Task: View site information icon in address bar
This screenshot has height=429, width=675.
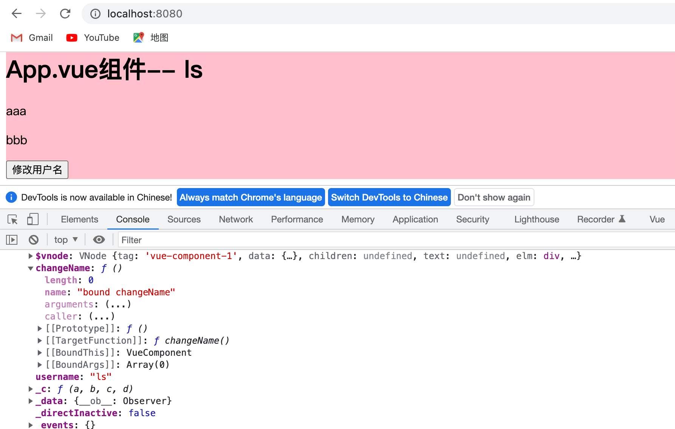Action: point(95,14)
